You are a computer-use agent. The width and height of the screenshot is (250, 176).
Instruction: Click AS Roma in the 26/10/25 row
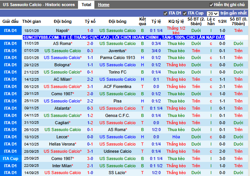point(117,130)
